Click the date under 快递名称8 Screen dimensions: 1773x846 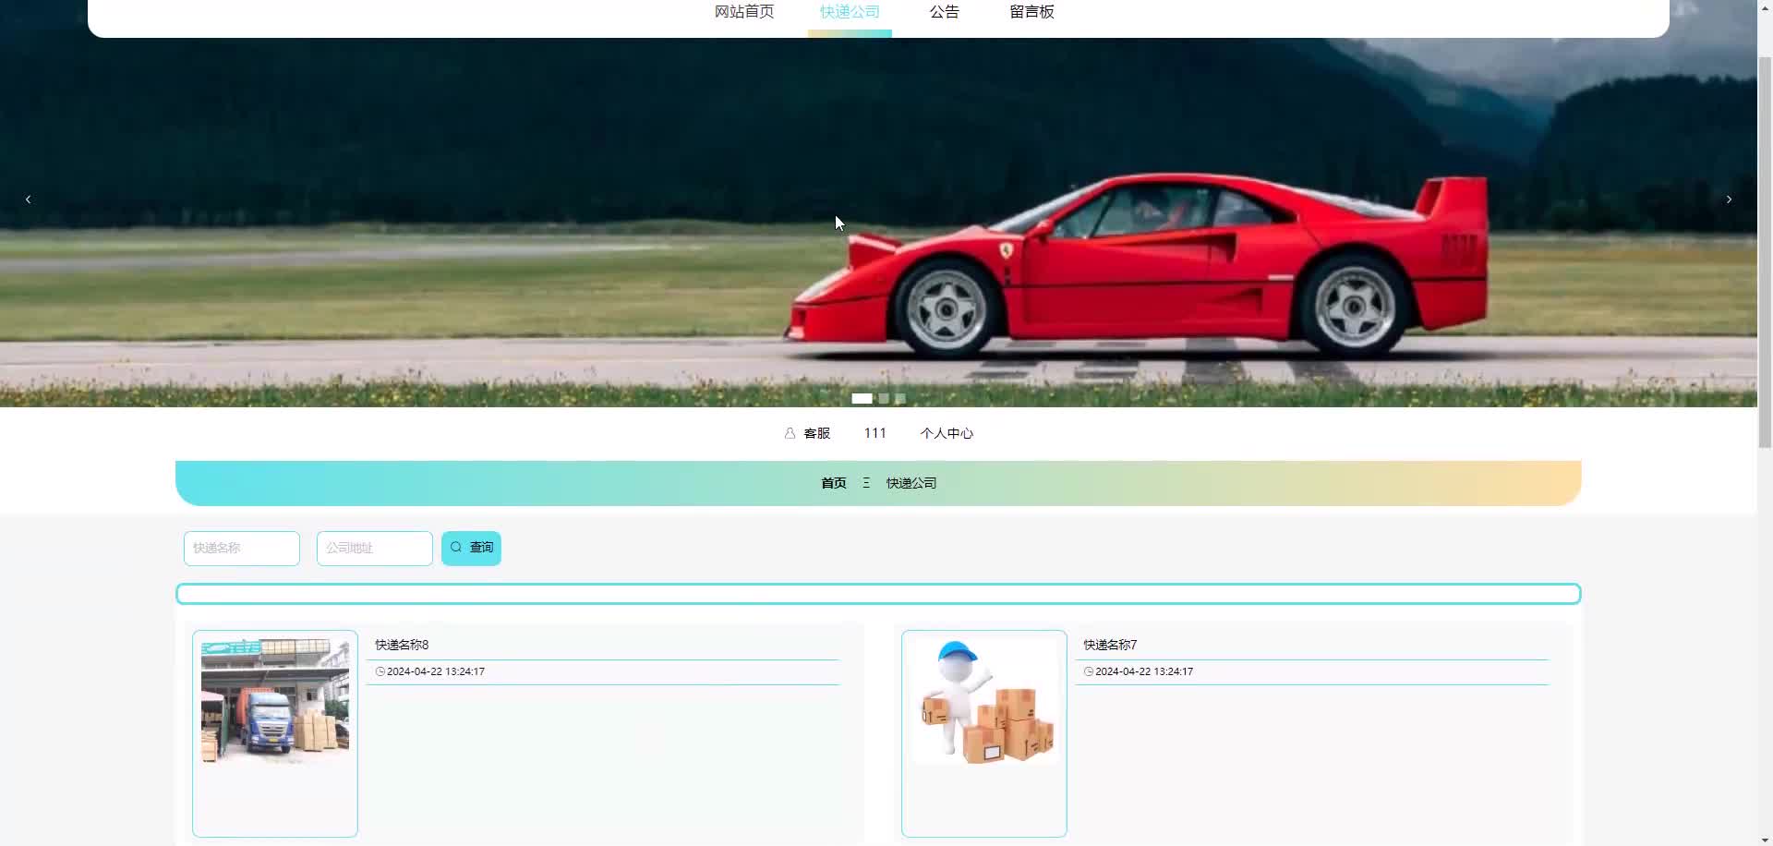436,671
